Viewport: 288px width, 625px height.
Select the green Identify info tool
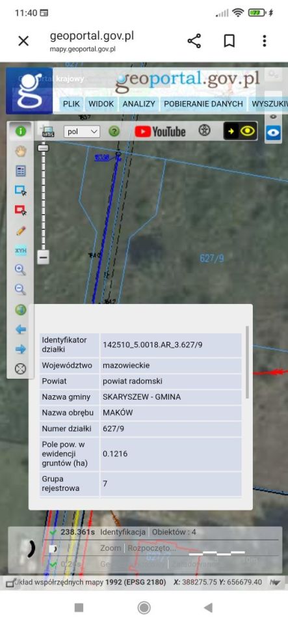tap(20, 131)
